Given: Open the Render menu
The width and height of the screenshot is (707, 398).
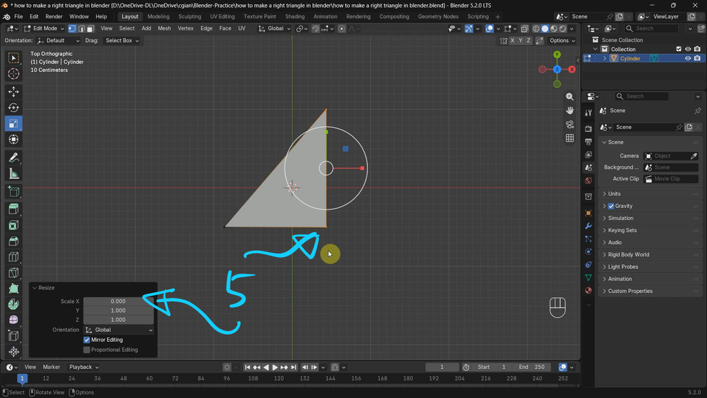Looking at the screenshot, I should [x=54, y=17].
